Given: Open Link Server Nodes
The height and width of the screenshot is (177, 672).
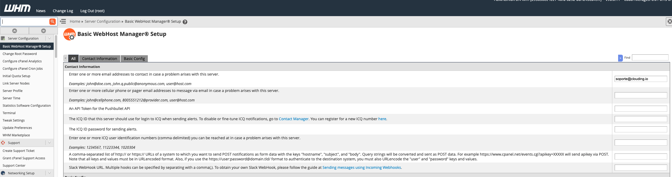Looking at the screenshot, I should coord(16,83).
